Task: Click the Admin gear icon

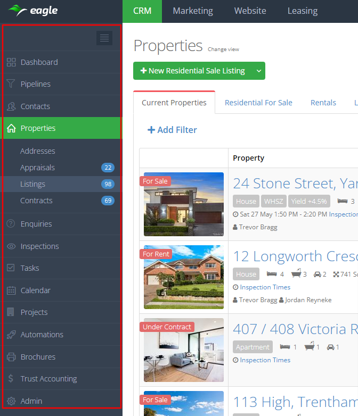Action: (11, 401)
